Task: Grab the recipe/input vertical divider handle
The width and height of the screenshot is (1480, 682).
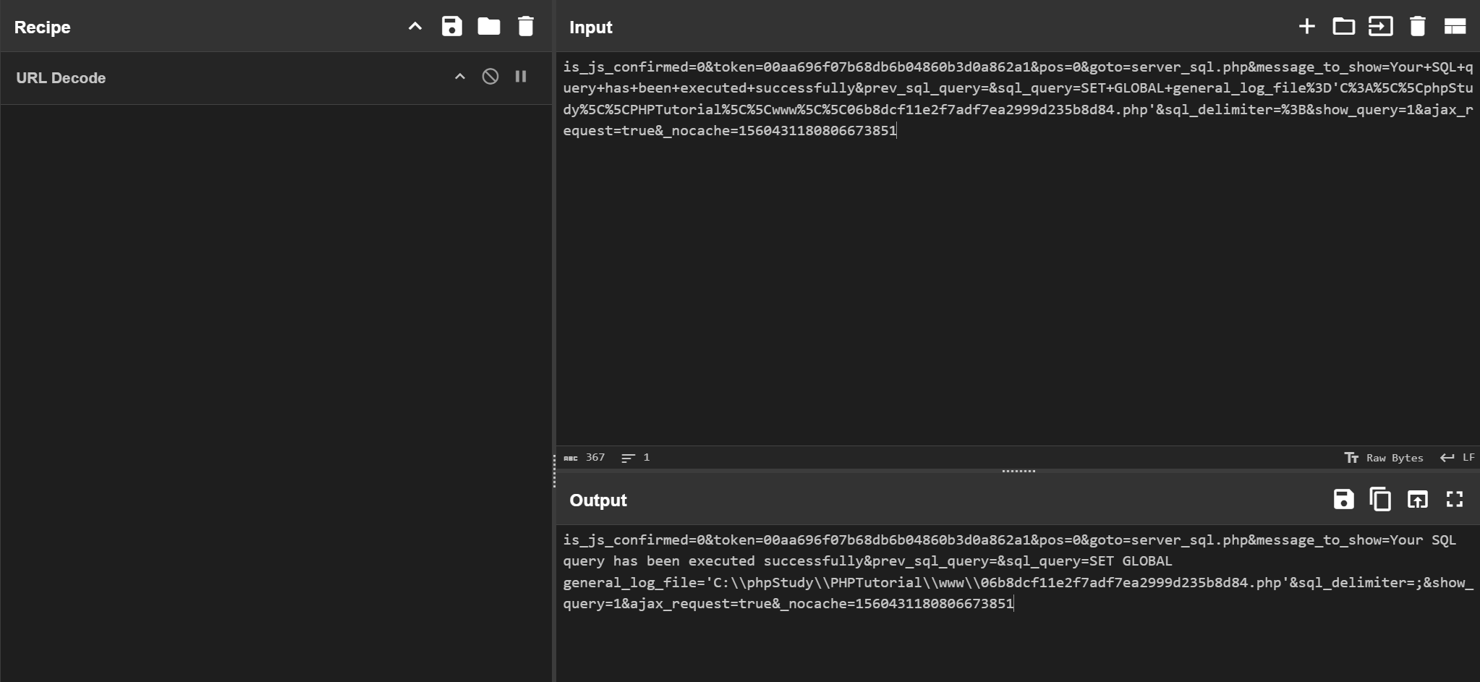Action: (554, 471)
